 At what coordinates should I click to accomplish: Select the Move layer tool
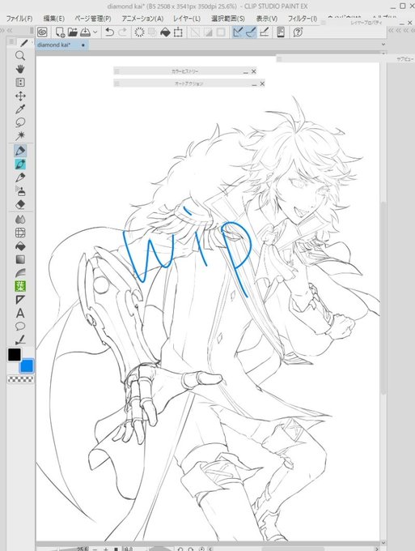click(20, 96)
